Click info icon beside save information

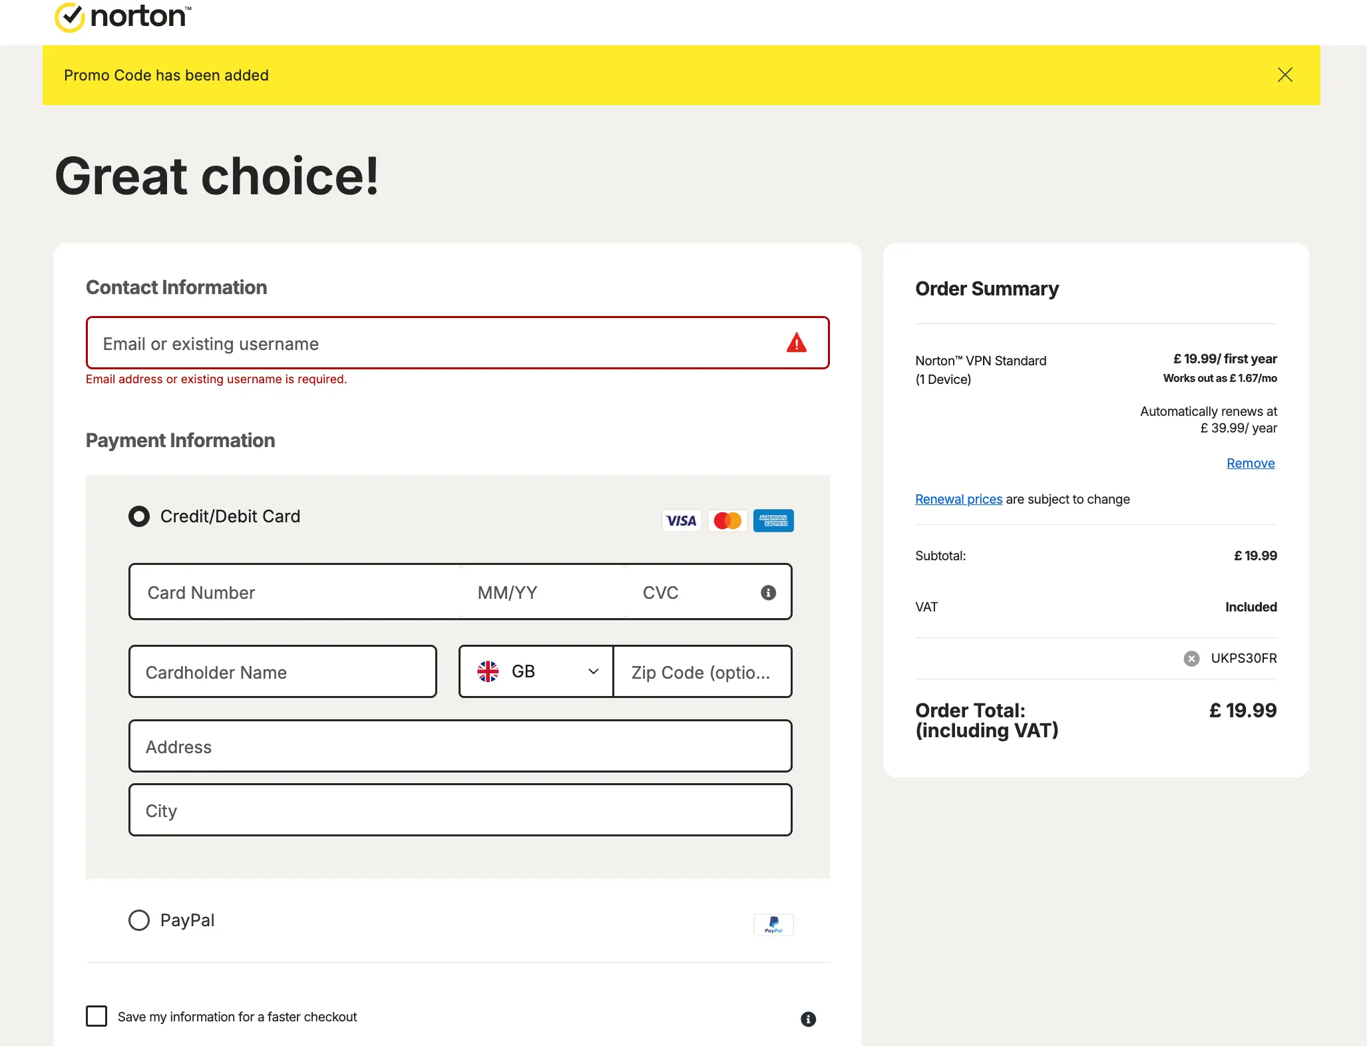[x=808, y=1019]
